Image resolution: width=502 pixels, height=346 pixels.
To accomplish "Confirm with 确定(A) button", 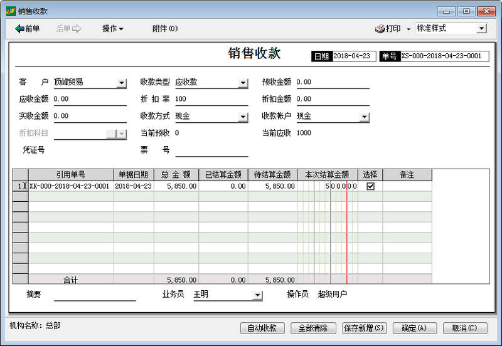I will 414,328.
